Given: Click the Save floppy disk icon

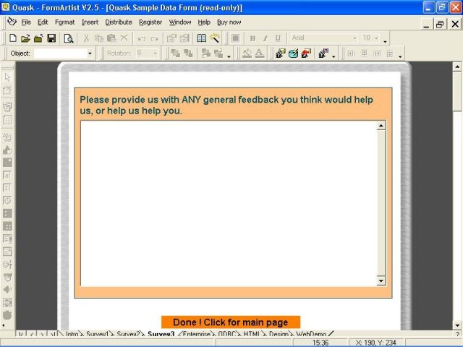Looking at the screenshot, I should tap(51, 38).
